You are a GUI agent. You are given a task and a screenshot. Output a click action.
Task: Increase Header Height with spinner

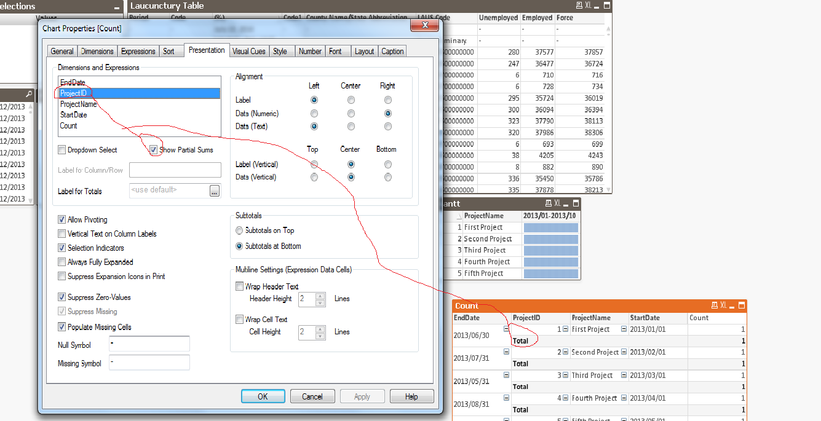click(320, 296)
